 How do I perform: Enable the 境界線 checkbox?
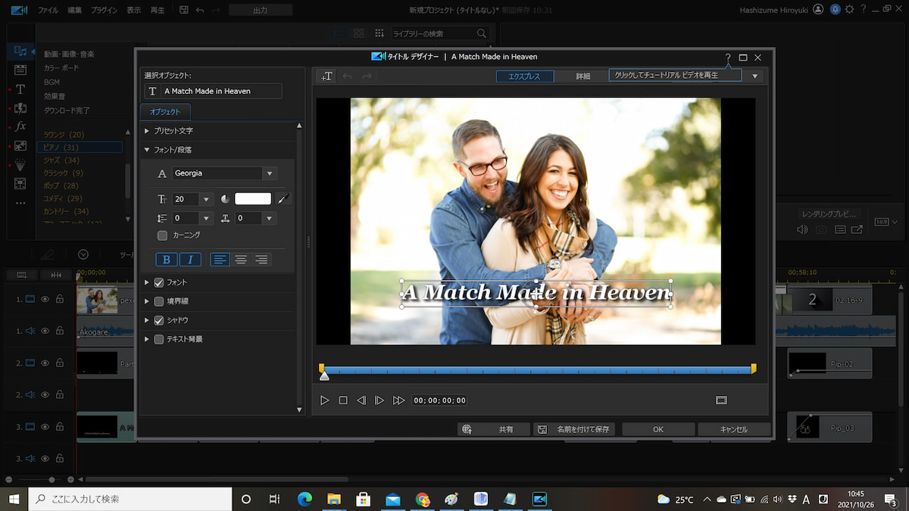pyautogui.click(x=159, y=301)
